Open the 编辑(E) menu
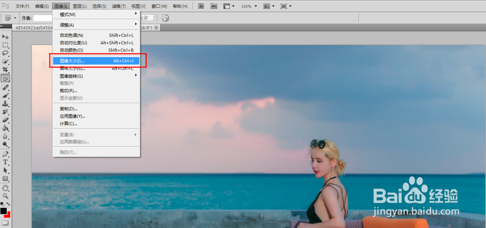Screen dimensions: 486x228 pos(42,6)
